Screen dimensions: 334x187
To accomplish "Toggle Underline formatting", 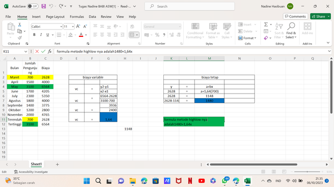I will (47, 35).
